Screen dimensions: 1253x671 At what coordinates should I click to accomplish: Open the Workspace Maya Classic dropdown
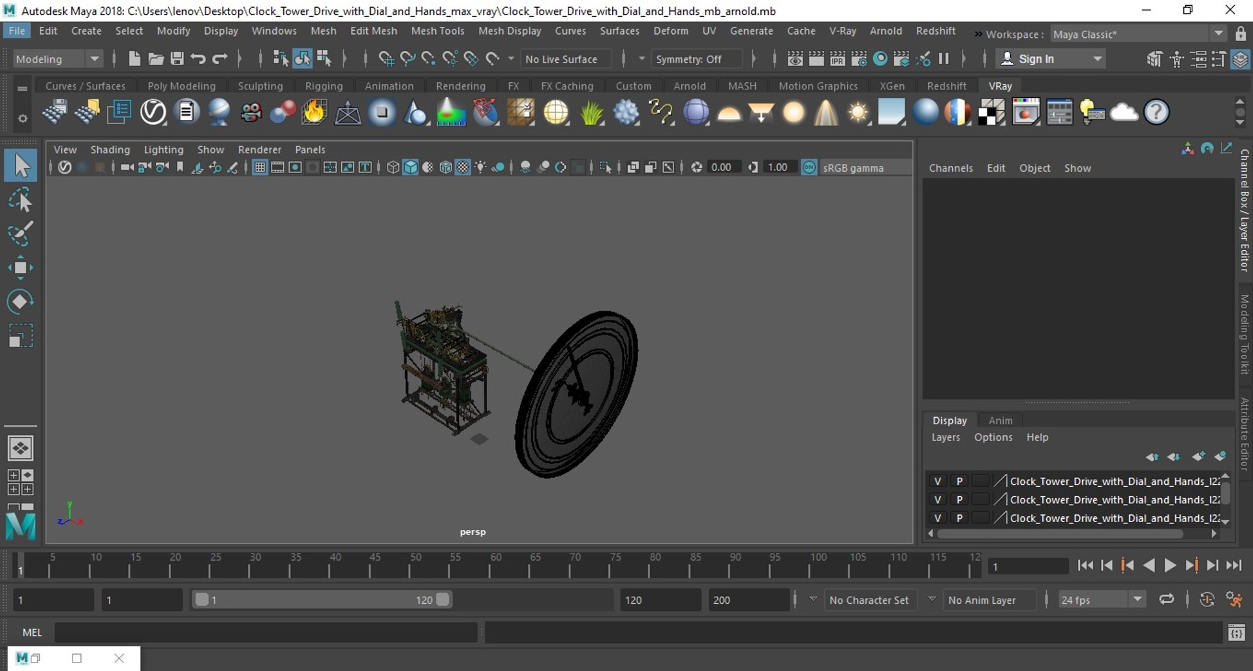point(1138,34)
